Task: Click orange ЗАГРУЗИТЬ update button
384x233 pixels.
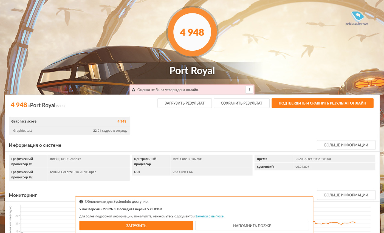Action: point(136,226)
